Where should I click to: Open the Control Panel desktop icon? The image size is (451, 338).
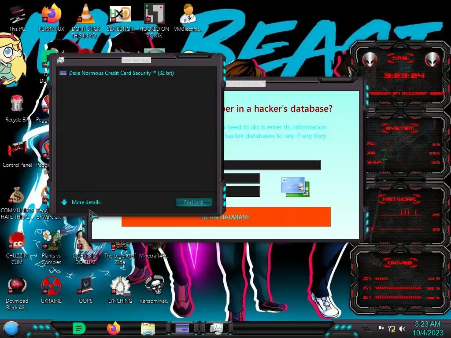point(17,154)
